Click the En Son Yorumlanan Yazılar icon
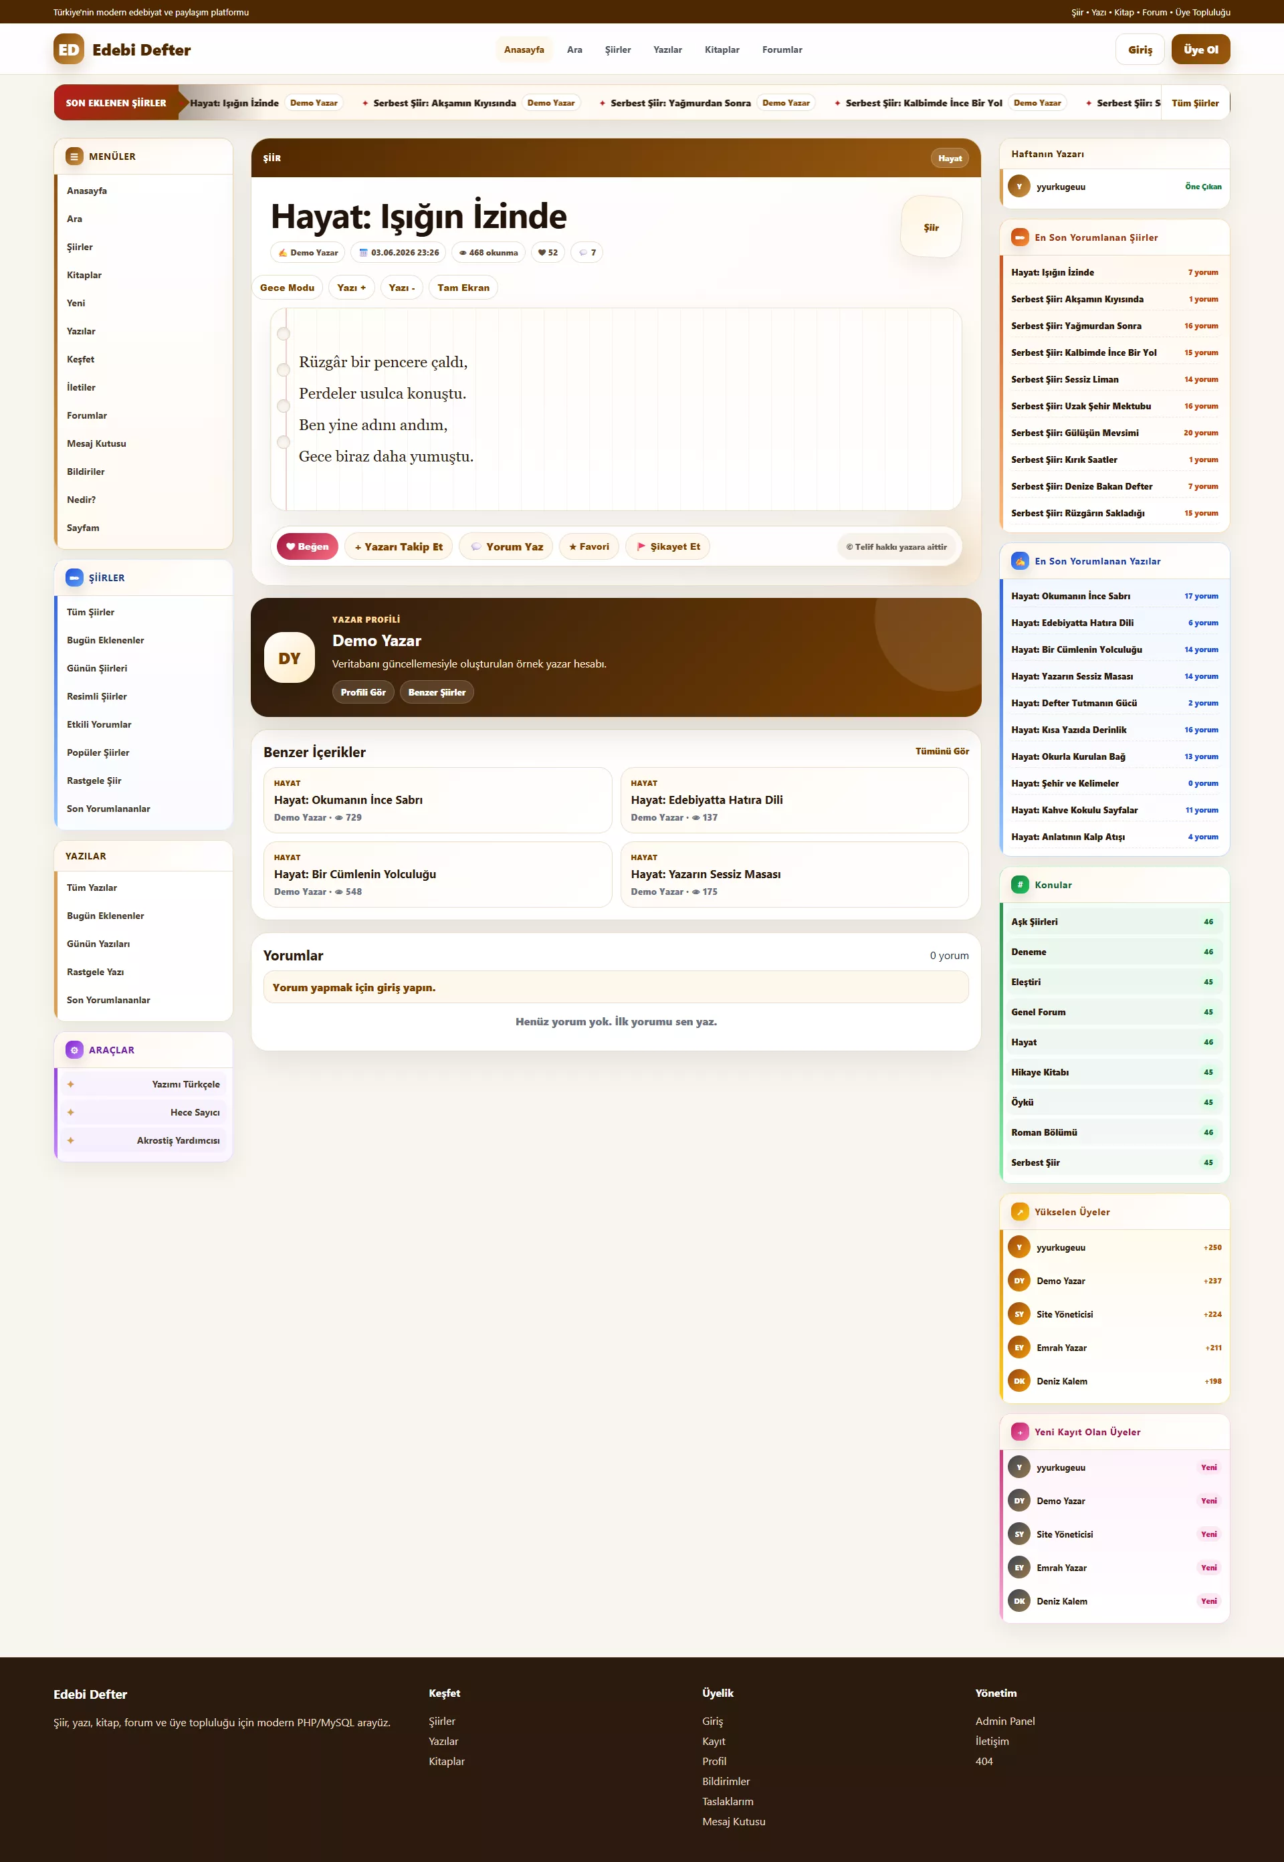The height and width of the screenshot is (1862, 1284). point(1020,561)
